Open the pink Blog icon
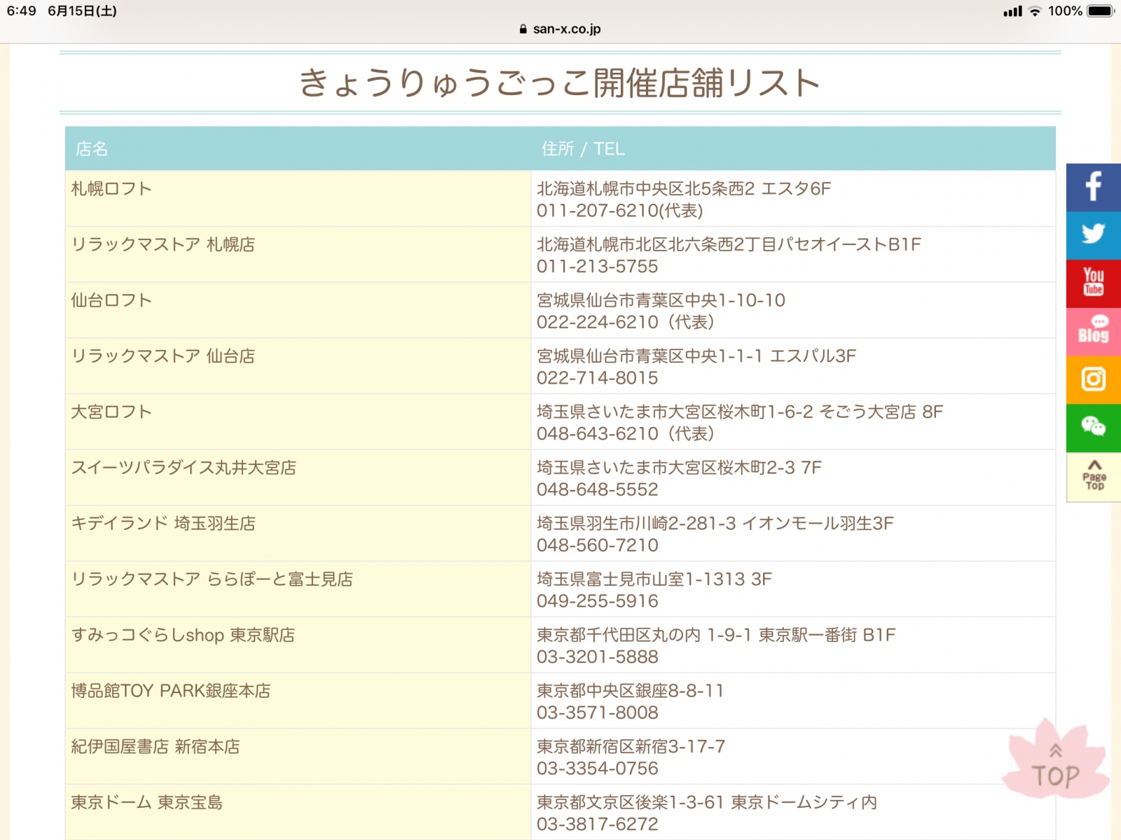 click(x=1093, y=332)
